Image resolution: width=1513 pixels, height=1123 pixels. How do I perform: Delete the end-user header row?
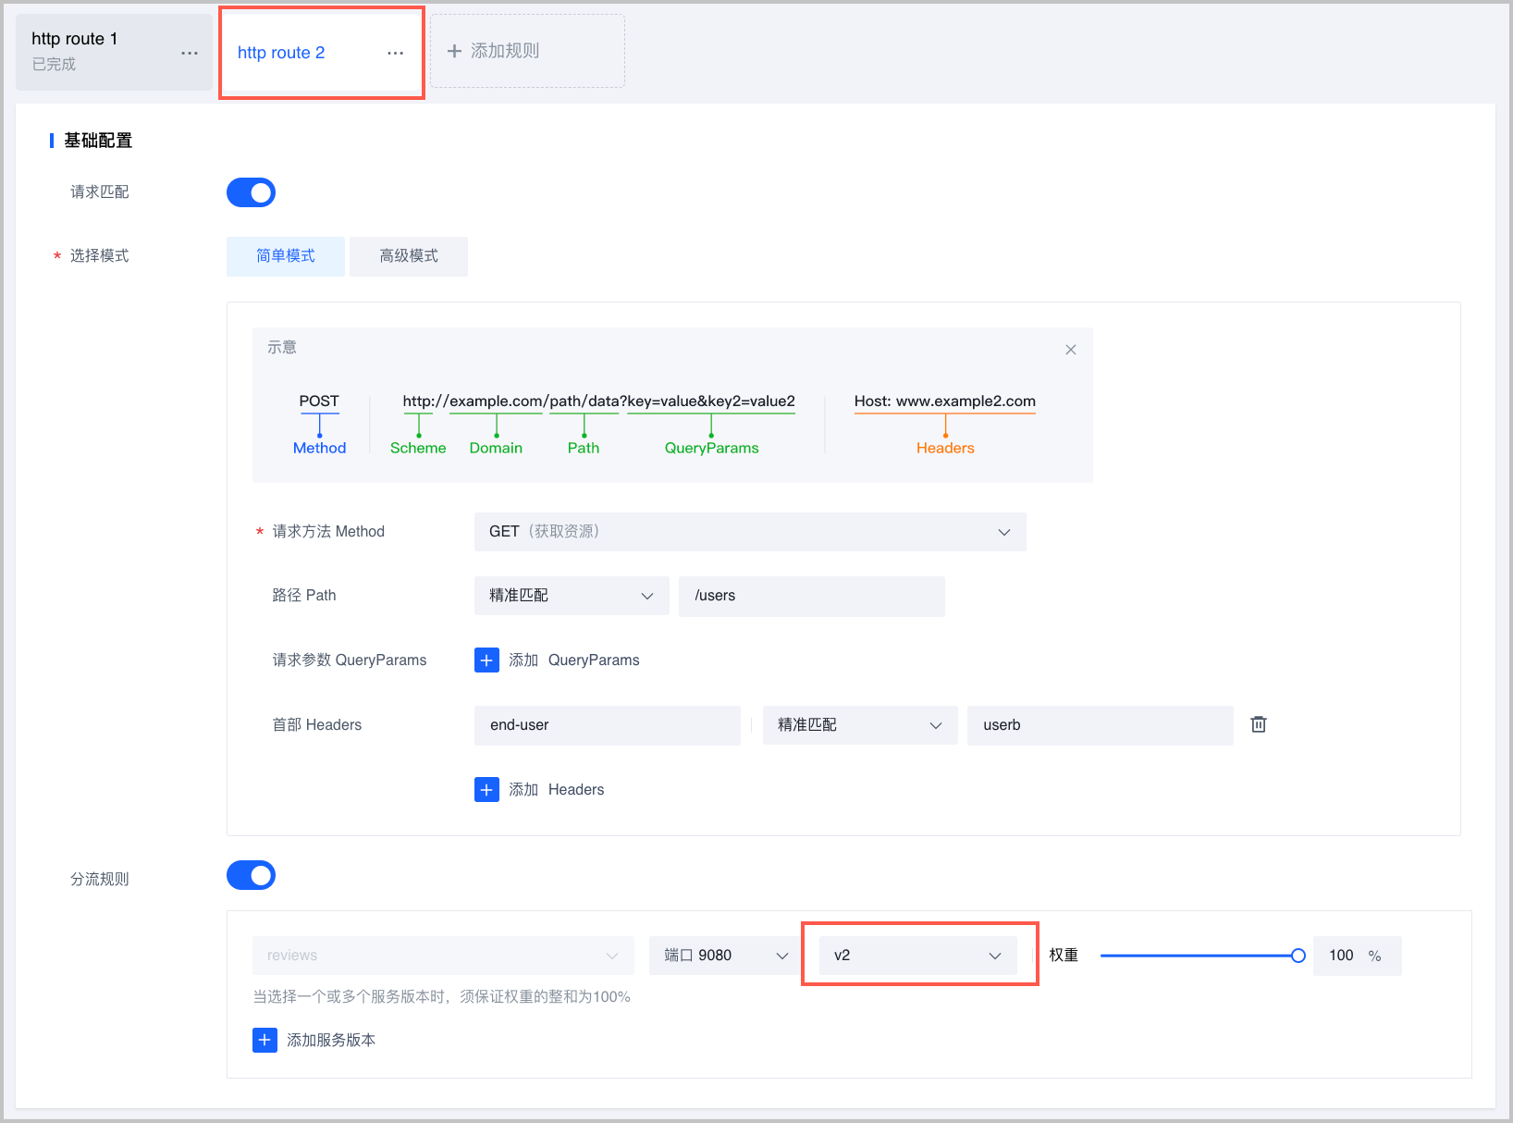coord(1258,724)
